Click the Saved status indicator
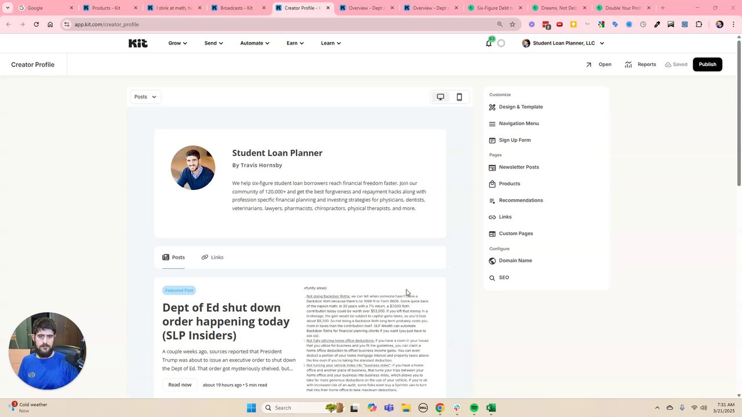742x417 pixels. point(676,64)
